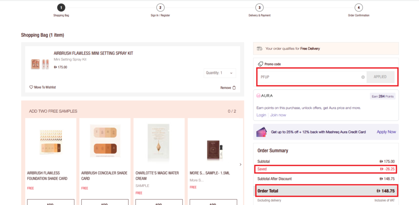The image size is (419, 205).
Task: Click the Subtotal After Discount label
Action: [x=275, y=179]
